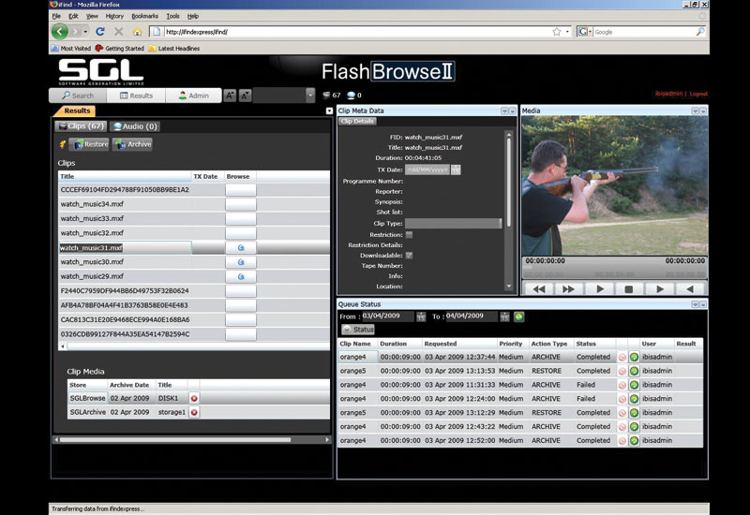This screenshot has height=515, width=750.
Task: Stop page loading with the X icon
Action: [119, 32]
